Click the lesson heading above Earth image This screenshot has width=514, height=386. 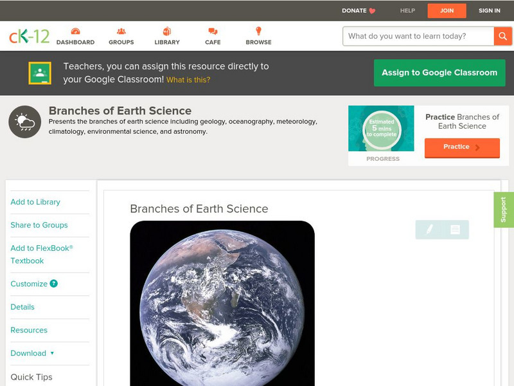point(199,208)
